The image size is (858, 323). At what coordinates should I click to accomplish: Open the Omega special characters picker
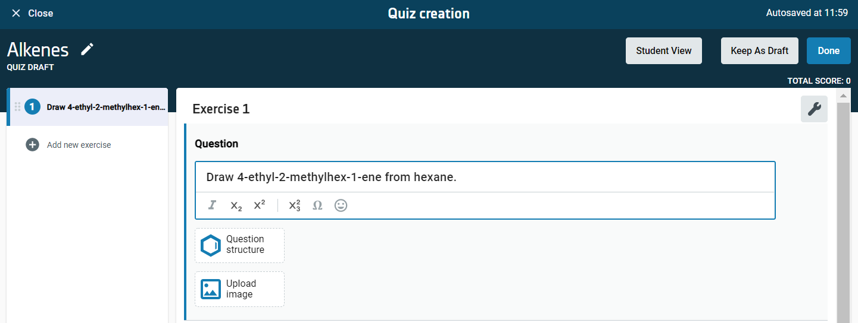(x=317, y=205)
